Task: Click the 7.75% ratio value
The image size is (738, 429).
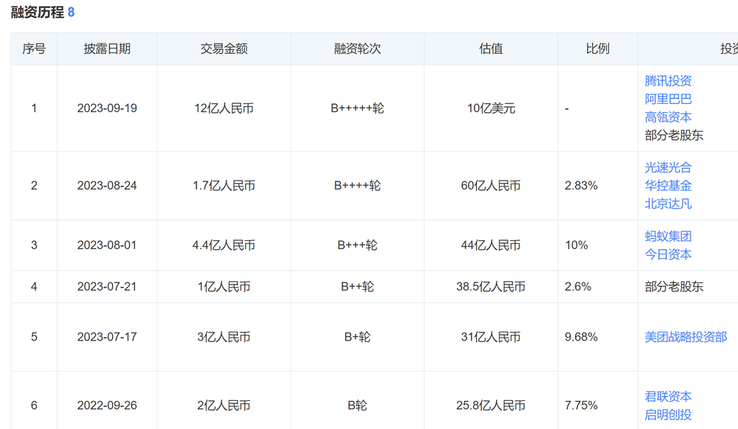Action: tap(582, 406)
